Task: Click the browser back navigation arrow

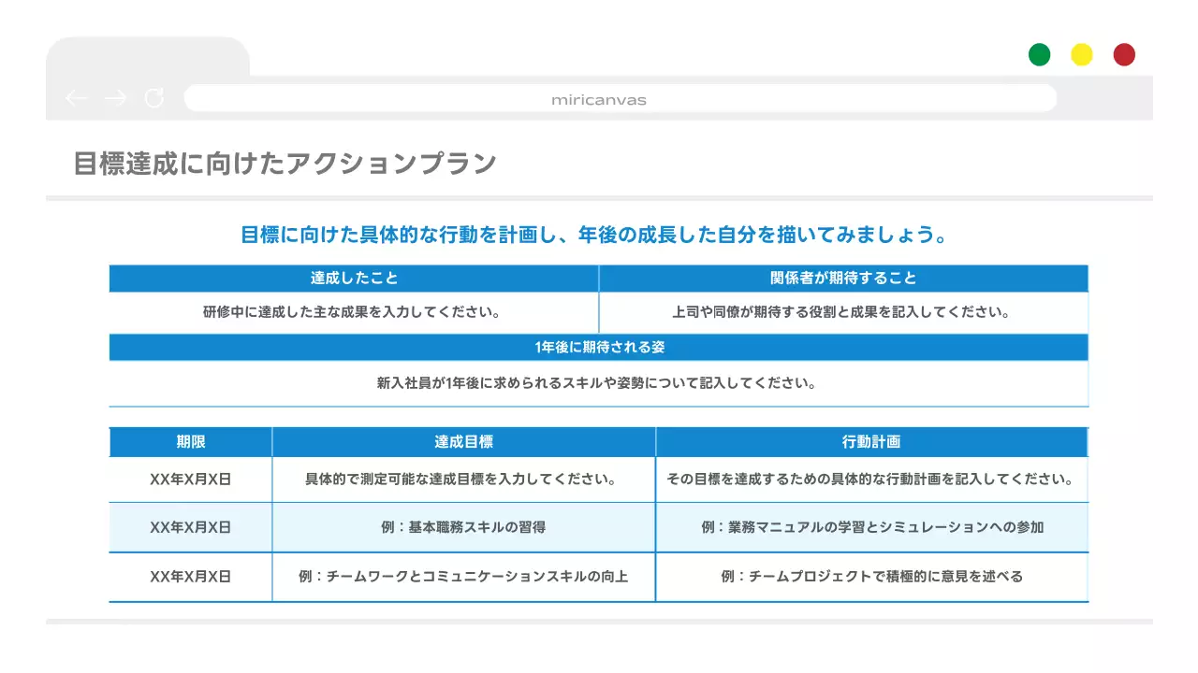Action: tap(77, 98)
